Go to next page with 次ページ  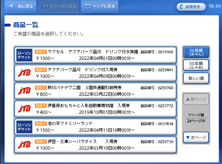point(196,138)
